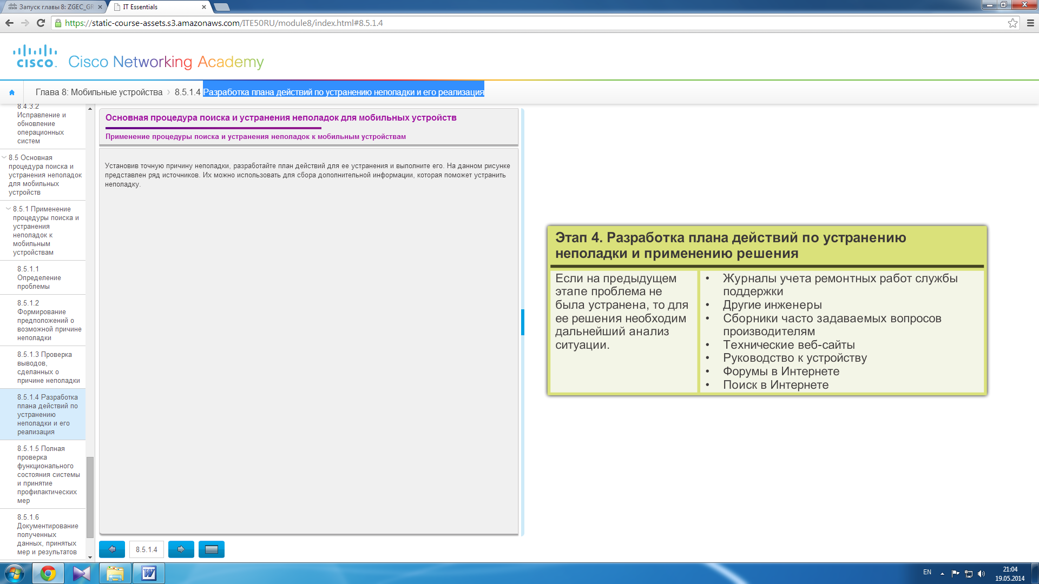Open breadcrumb 'Глава 8: Мобильные устройства'
1039x584 pixels.
pyautogui.click(x=99, y=92)
